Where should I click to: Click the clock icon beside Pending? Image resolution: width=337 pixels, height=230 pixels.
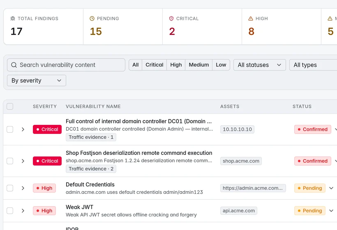pos(92,18)
